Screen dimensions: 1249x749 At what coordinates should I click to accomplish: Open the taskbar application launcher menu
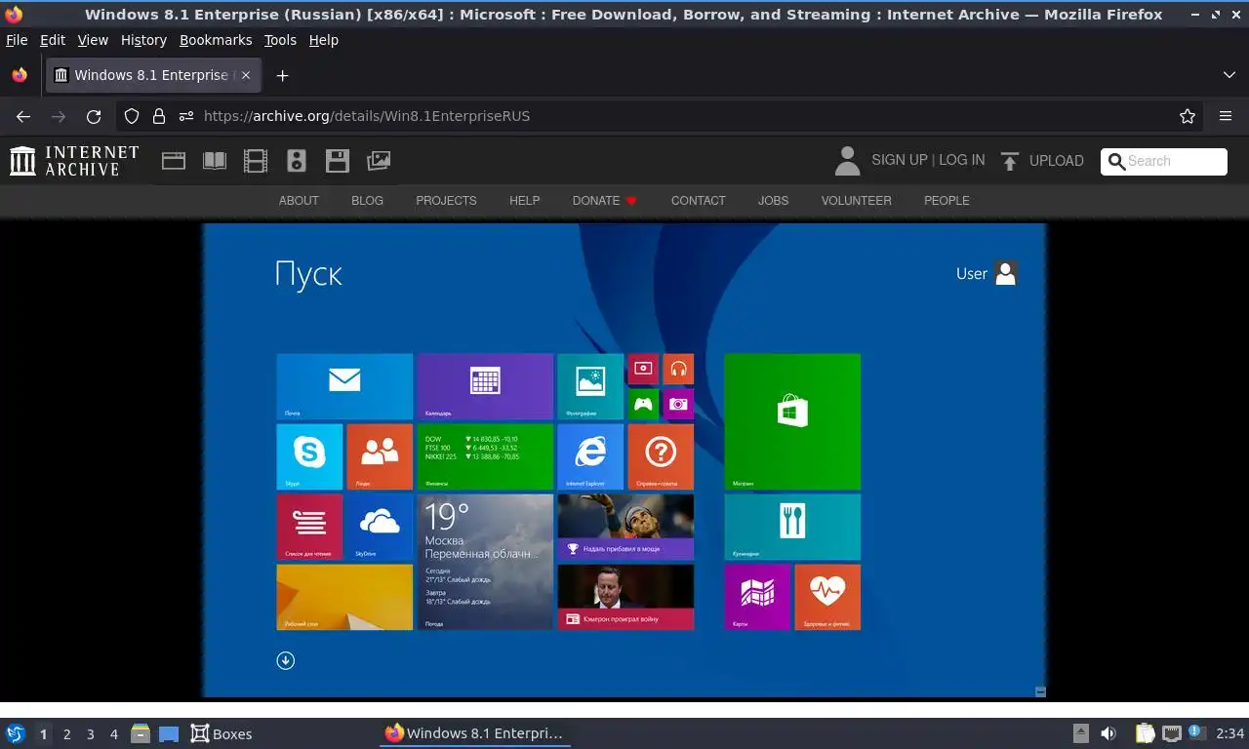coord(16,733)
